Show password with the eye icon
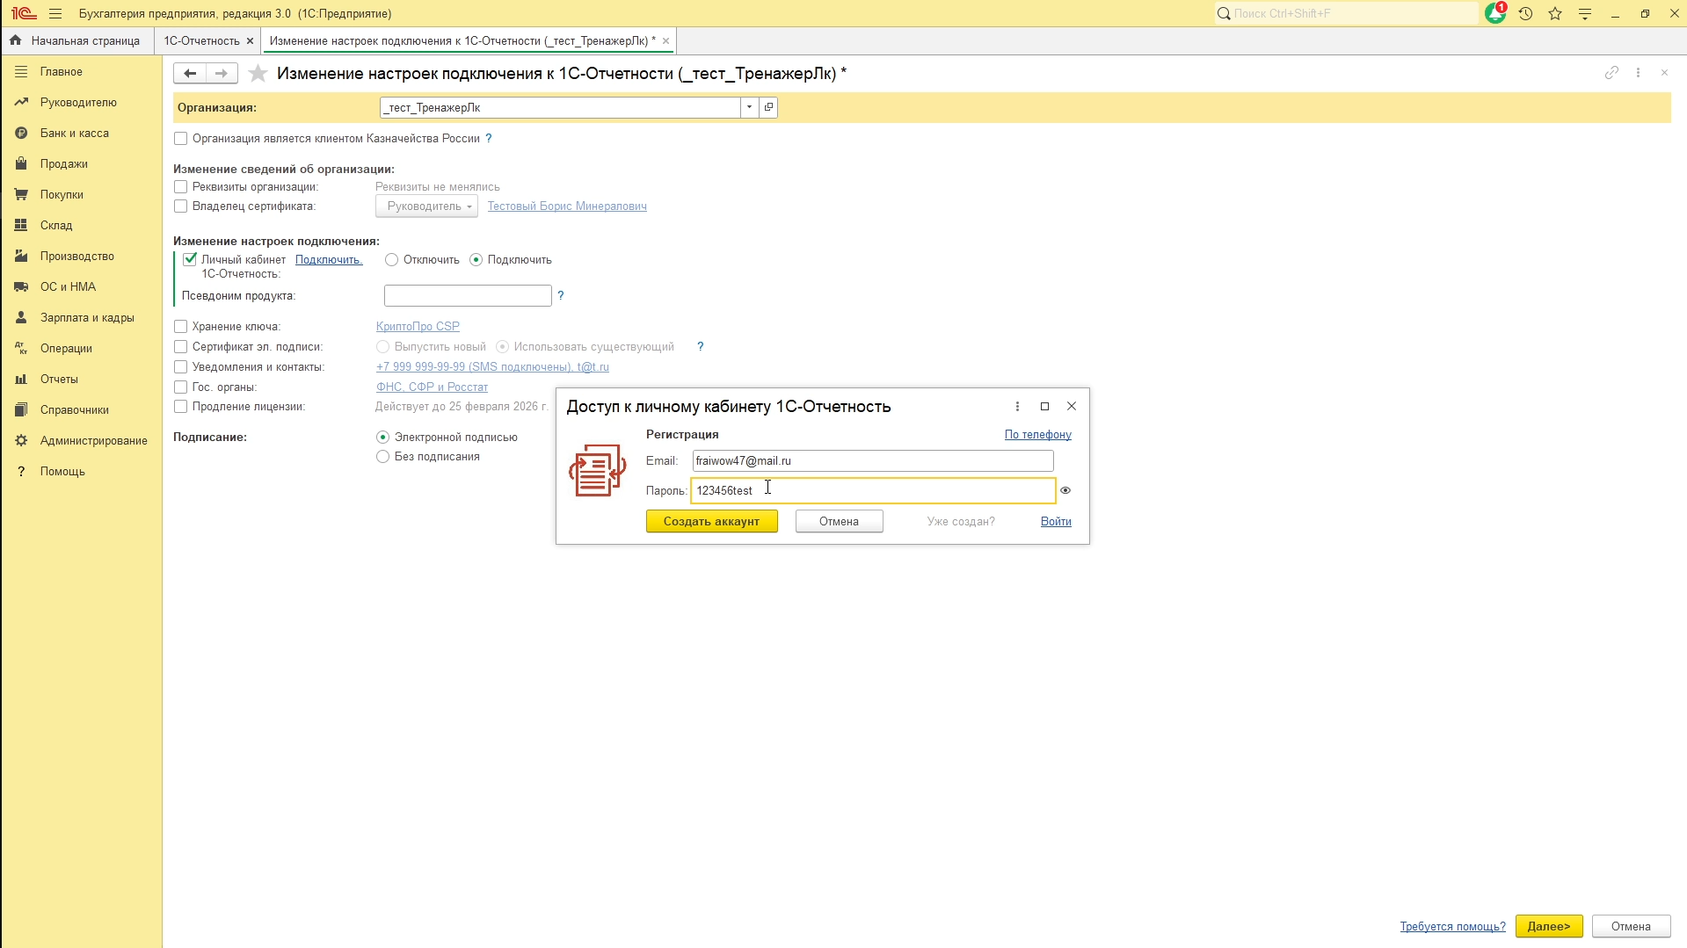Screen dimensions: 1687x948 tap(1065, 490)
